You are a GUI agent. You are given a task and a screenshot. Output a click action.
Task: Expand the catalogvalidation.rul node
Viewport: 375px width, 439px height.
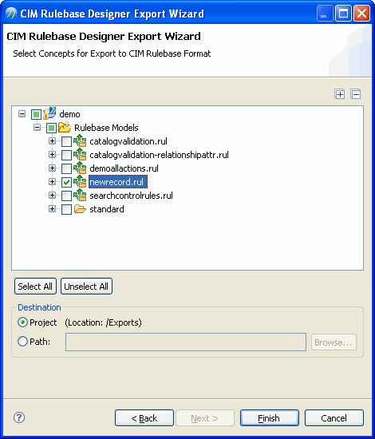coord(52,140)
